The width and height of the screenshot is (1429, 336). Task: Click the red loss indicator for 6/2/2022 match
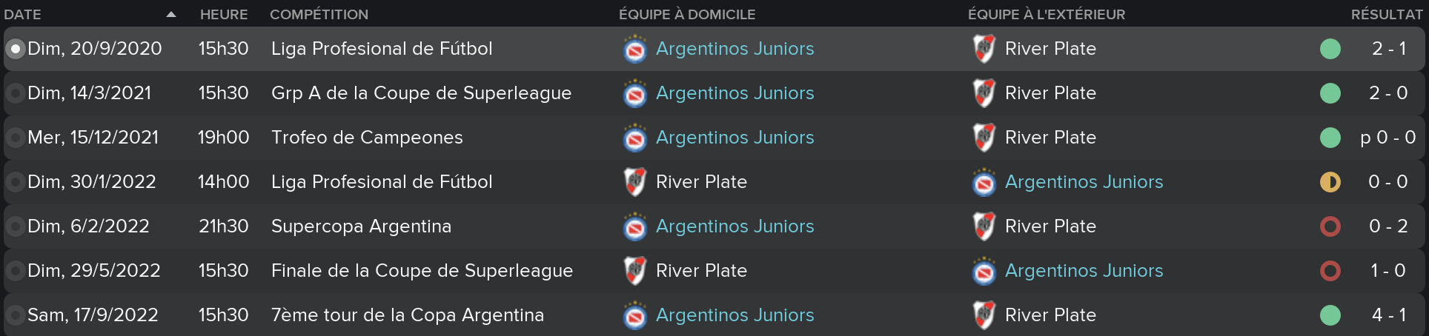(x=1330, y=226)
